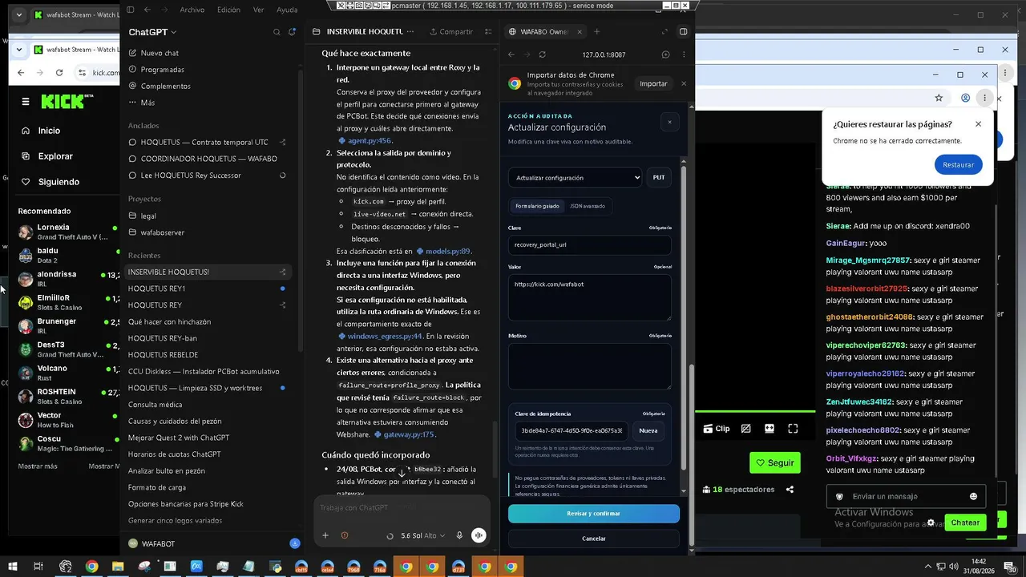Switch to Formulario guiado mode

[x=537, y=206]
